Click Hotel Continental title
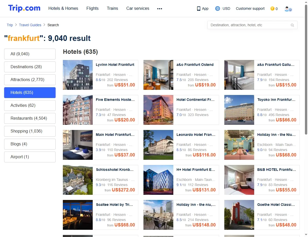Screen dimensions: 308x237 [195, 100]
